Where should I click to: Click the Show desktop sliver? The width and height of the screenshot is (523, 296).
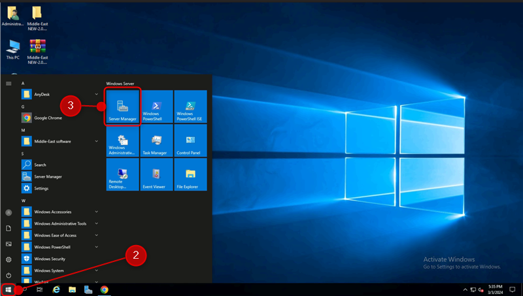[x=522, y=289]
